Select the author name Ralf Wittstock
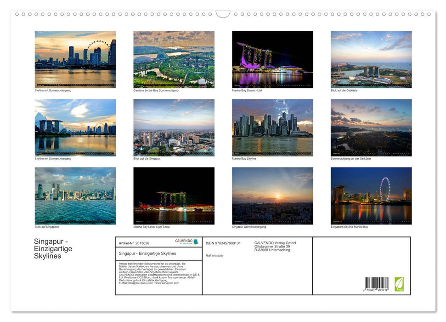The height and width of the screenshot is (322, 446). pyautogui.click(x=214, y=255)
